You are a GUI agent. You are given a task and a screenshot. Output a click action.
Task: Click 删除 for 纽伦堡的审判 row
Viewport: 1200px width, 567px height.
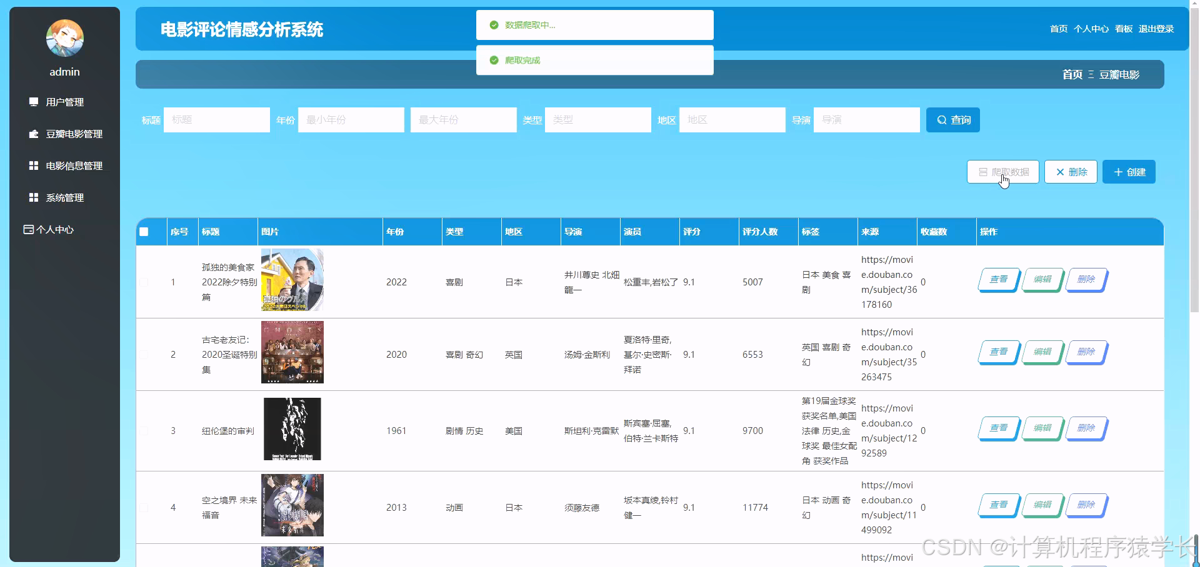pyautogui.click(x=1086, y=428)
